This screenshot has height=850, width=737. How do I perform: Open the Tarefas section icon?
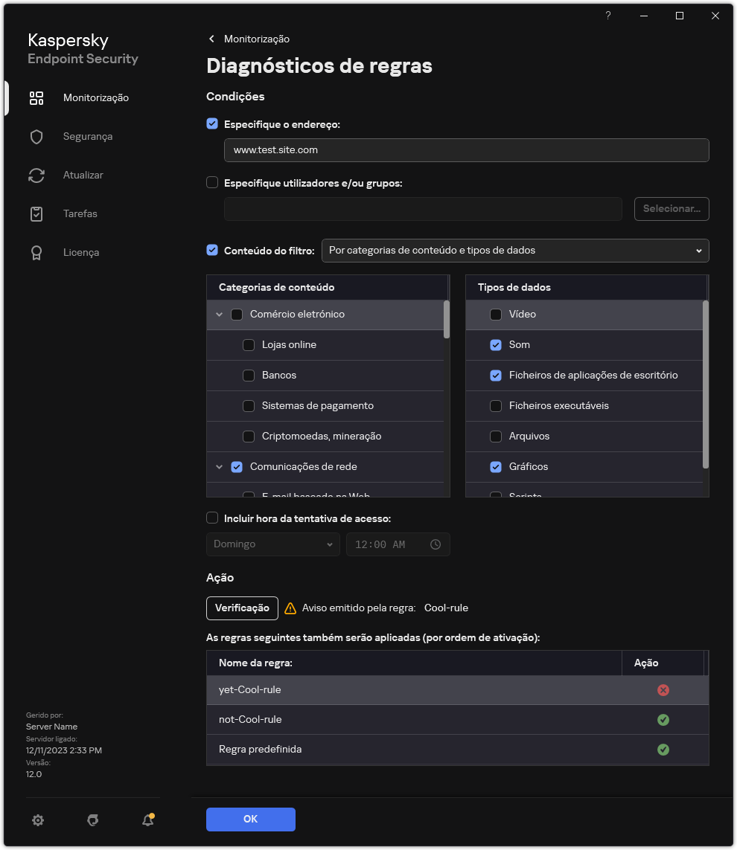36,213
